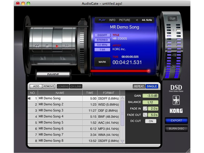
Task: Click the BURN DISC button
Action: tap(176, 129)
